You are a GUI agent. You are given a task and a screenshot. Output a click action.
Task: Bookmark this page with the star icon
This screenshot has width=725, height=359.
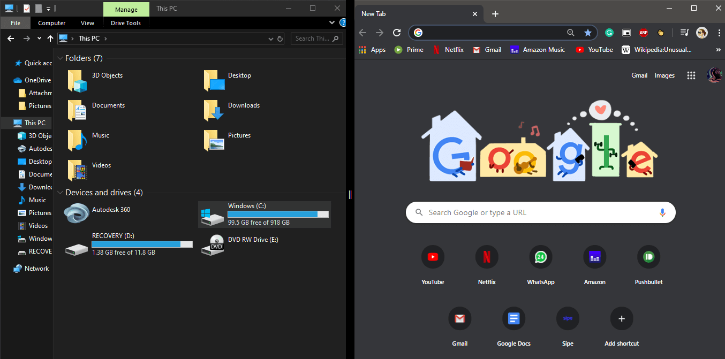pyautogui.click(x=587, y=33)
